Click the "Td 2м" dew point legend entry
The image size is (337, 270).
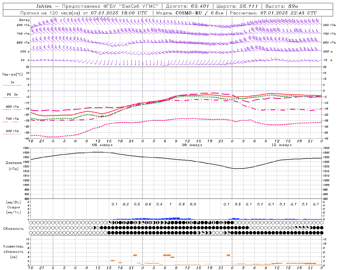click(12, 94)
